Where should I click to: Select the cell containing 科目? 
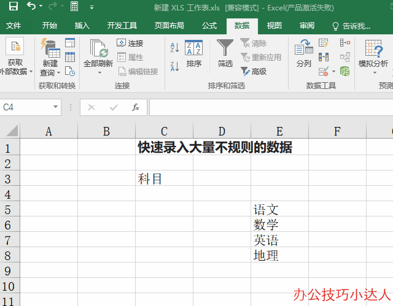(164, 179)
